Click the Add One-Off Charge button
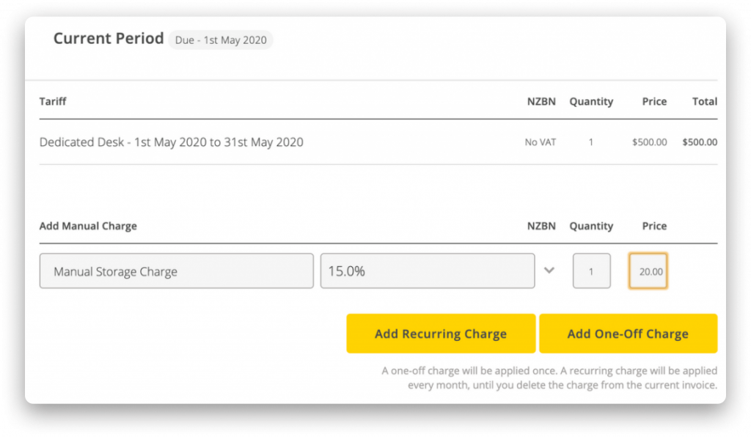Screen dimensions: 751x437 [x=628, y=334]
